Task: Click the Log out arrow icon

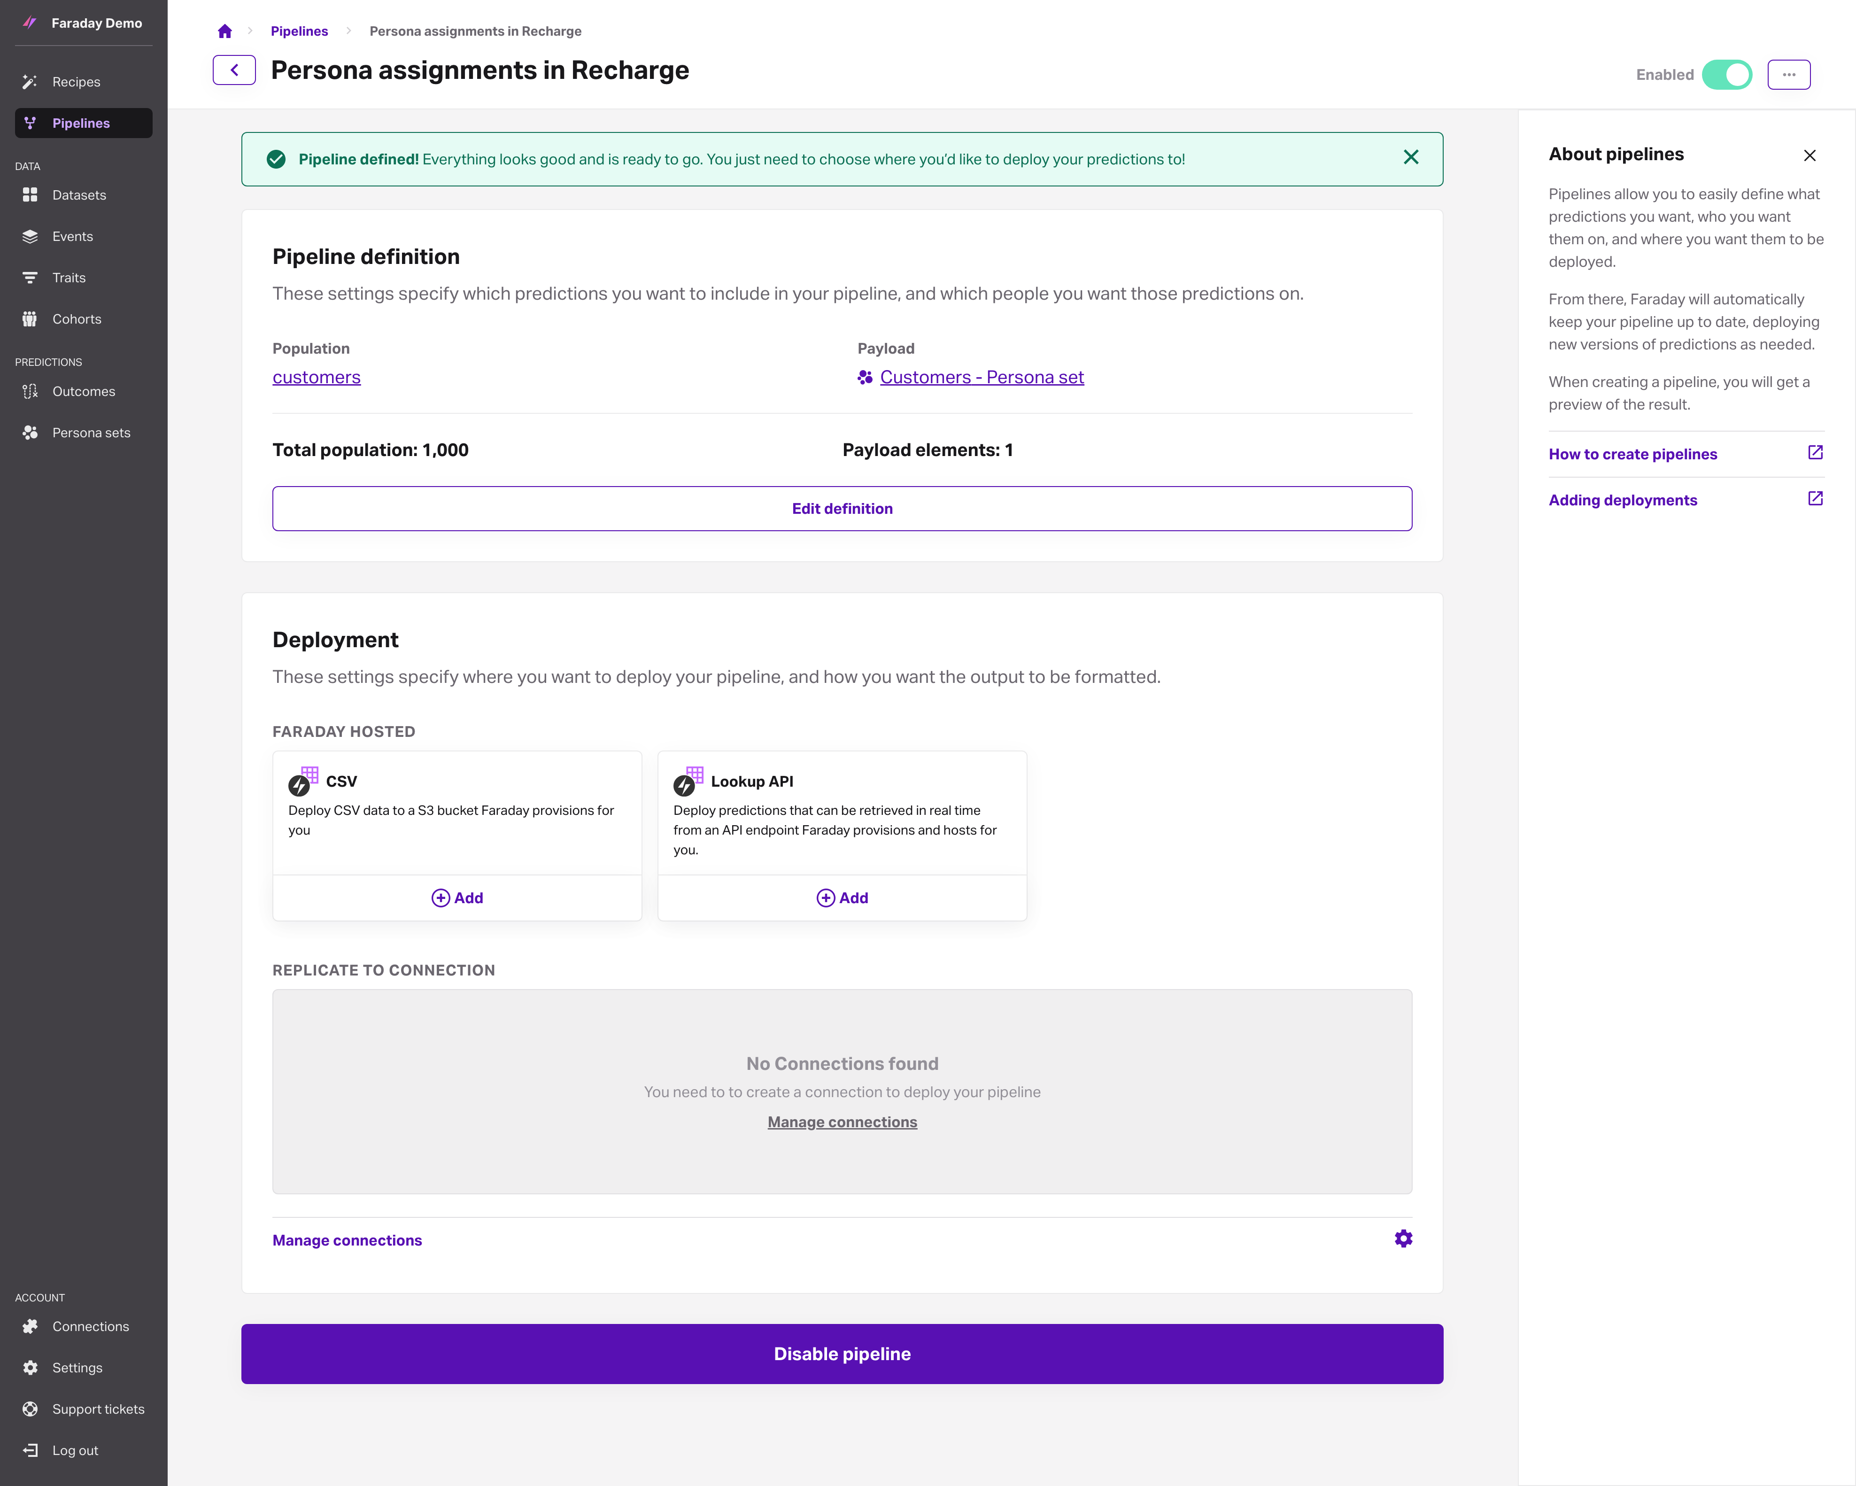Action: tap(30, 1450)
